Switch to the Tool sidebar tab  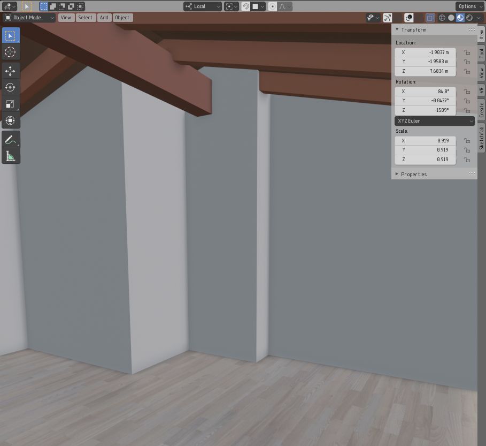tap(481, 54)
